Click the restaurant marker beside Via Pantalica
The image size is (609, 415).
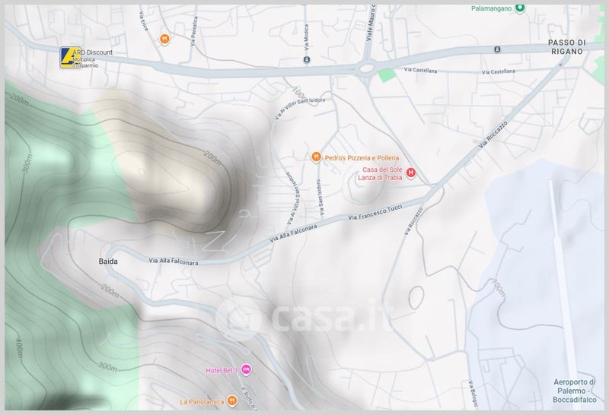164,38
